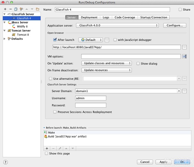Select the 'GlassFish Server' tree row
Viewport: 194px width, 167px height.
pos(22,14)
